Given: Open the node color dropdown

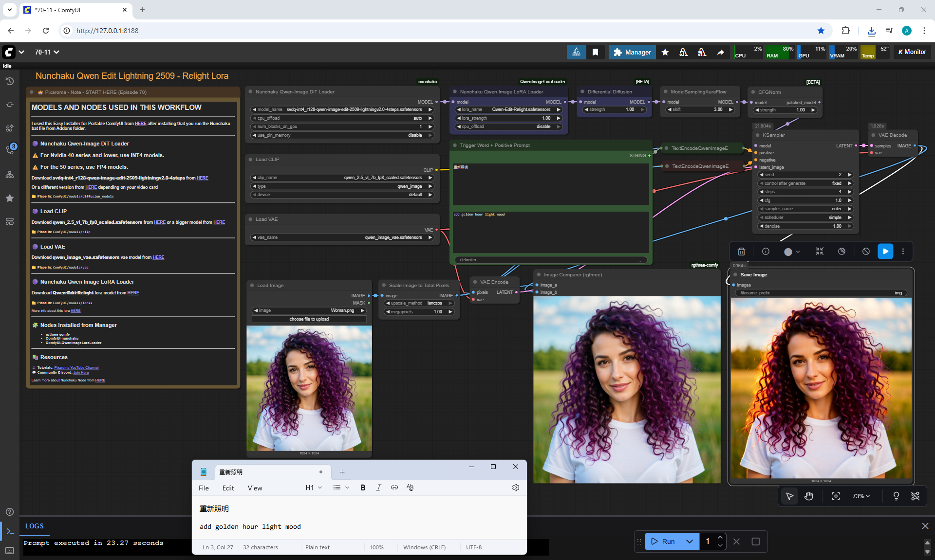Looking at the screenshot, I should tap(792, 252).
